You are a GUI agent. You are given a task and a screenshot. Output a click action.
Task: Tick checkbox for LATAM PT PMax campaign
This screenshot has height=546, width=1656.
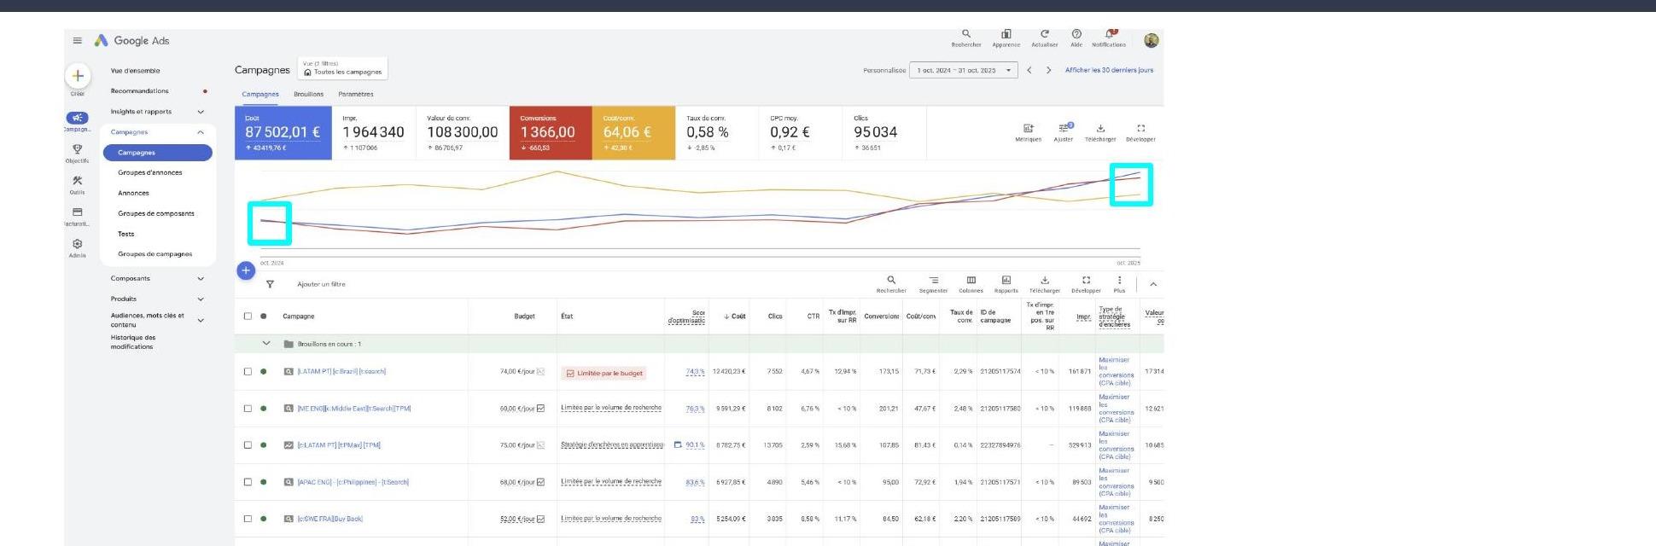click(248, 444)
